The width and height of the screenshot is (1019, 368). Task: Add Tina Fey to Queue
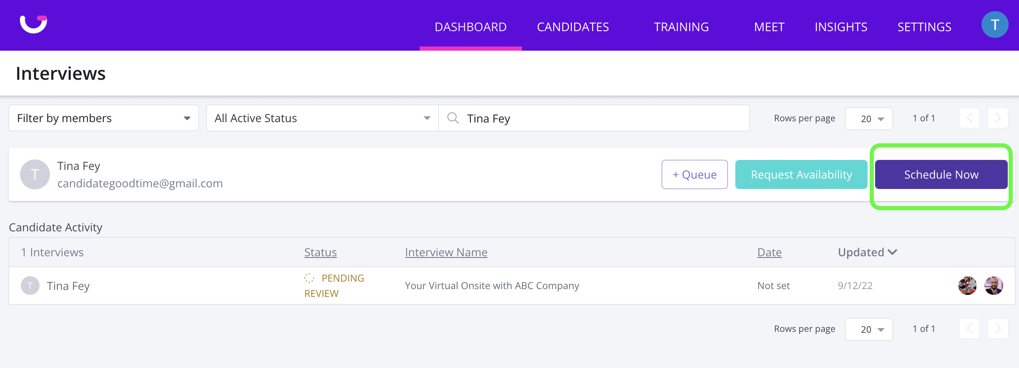695,174
